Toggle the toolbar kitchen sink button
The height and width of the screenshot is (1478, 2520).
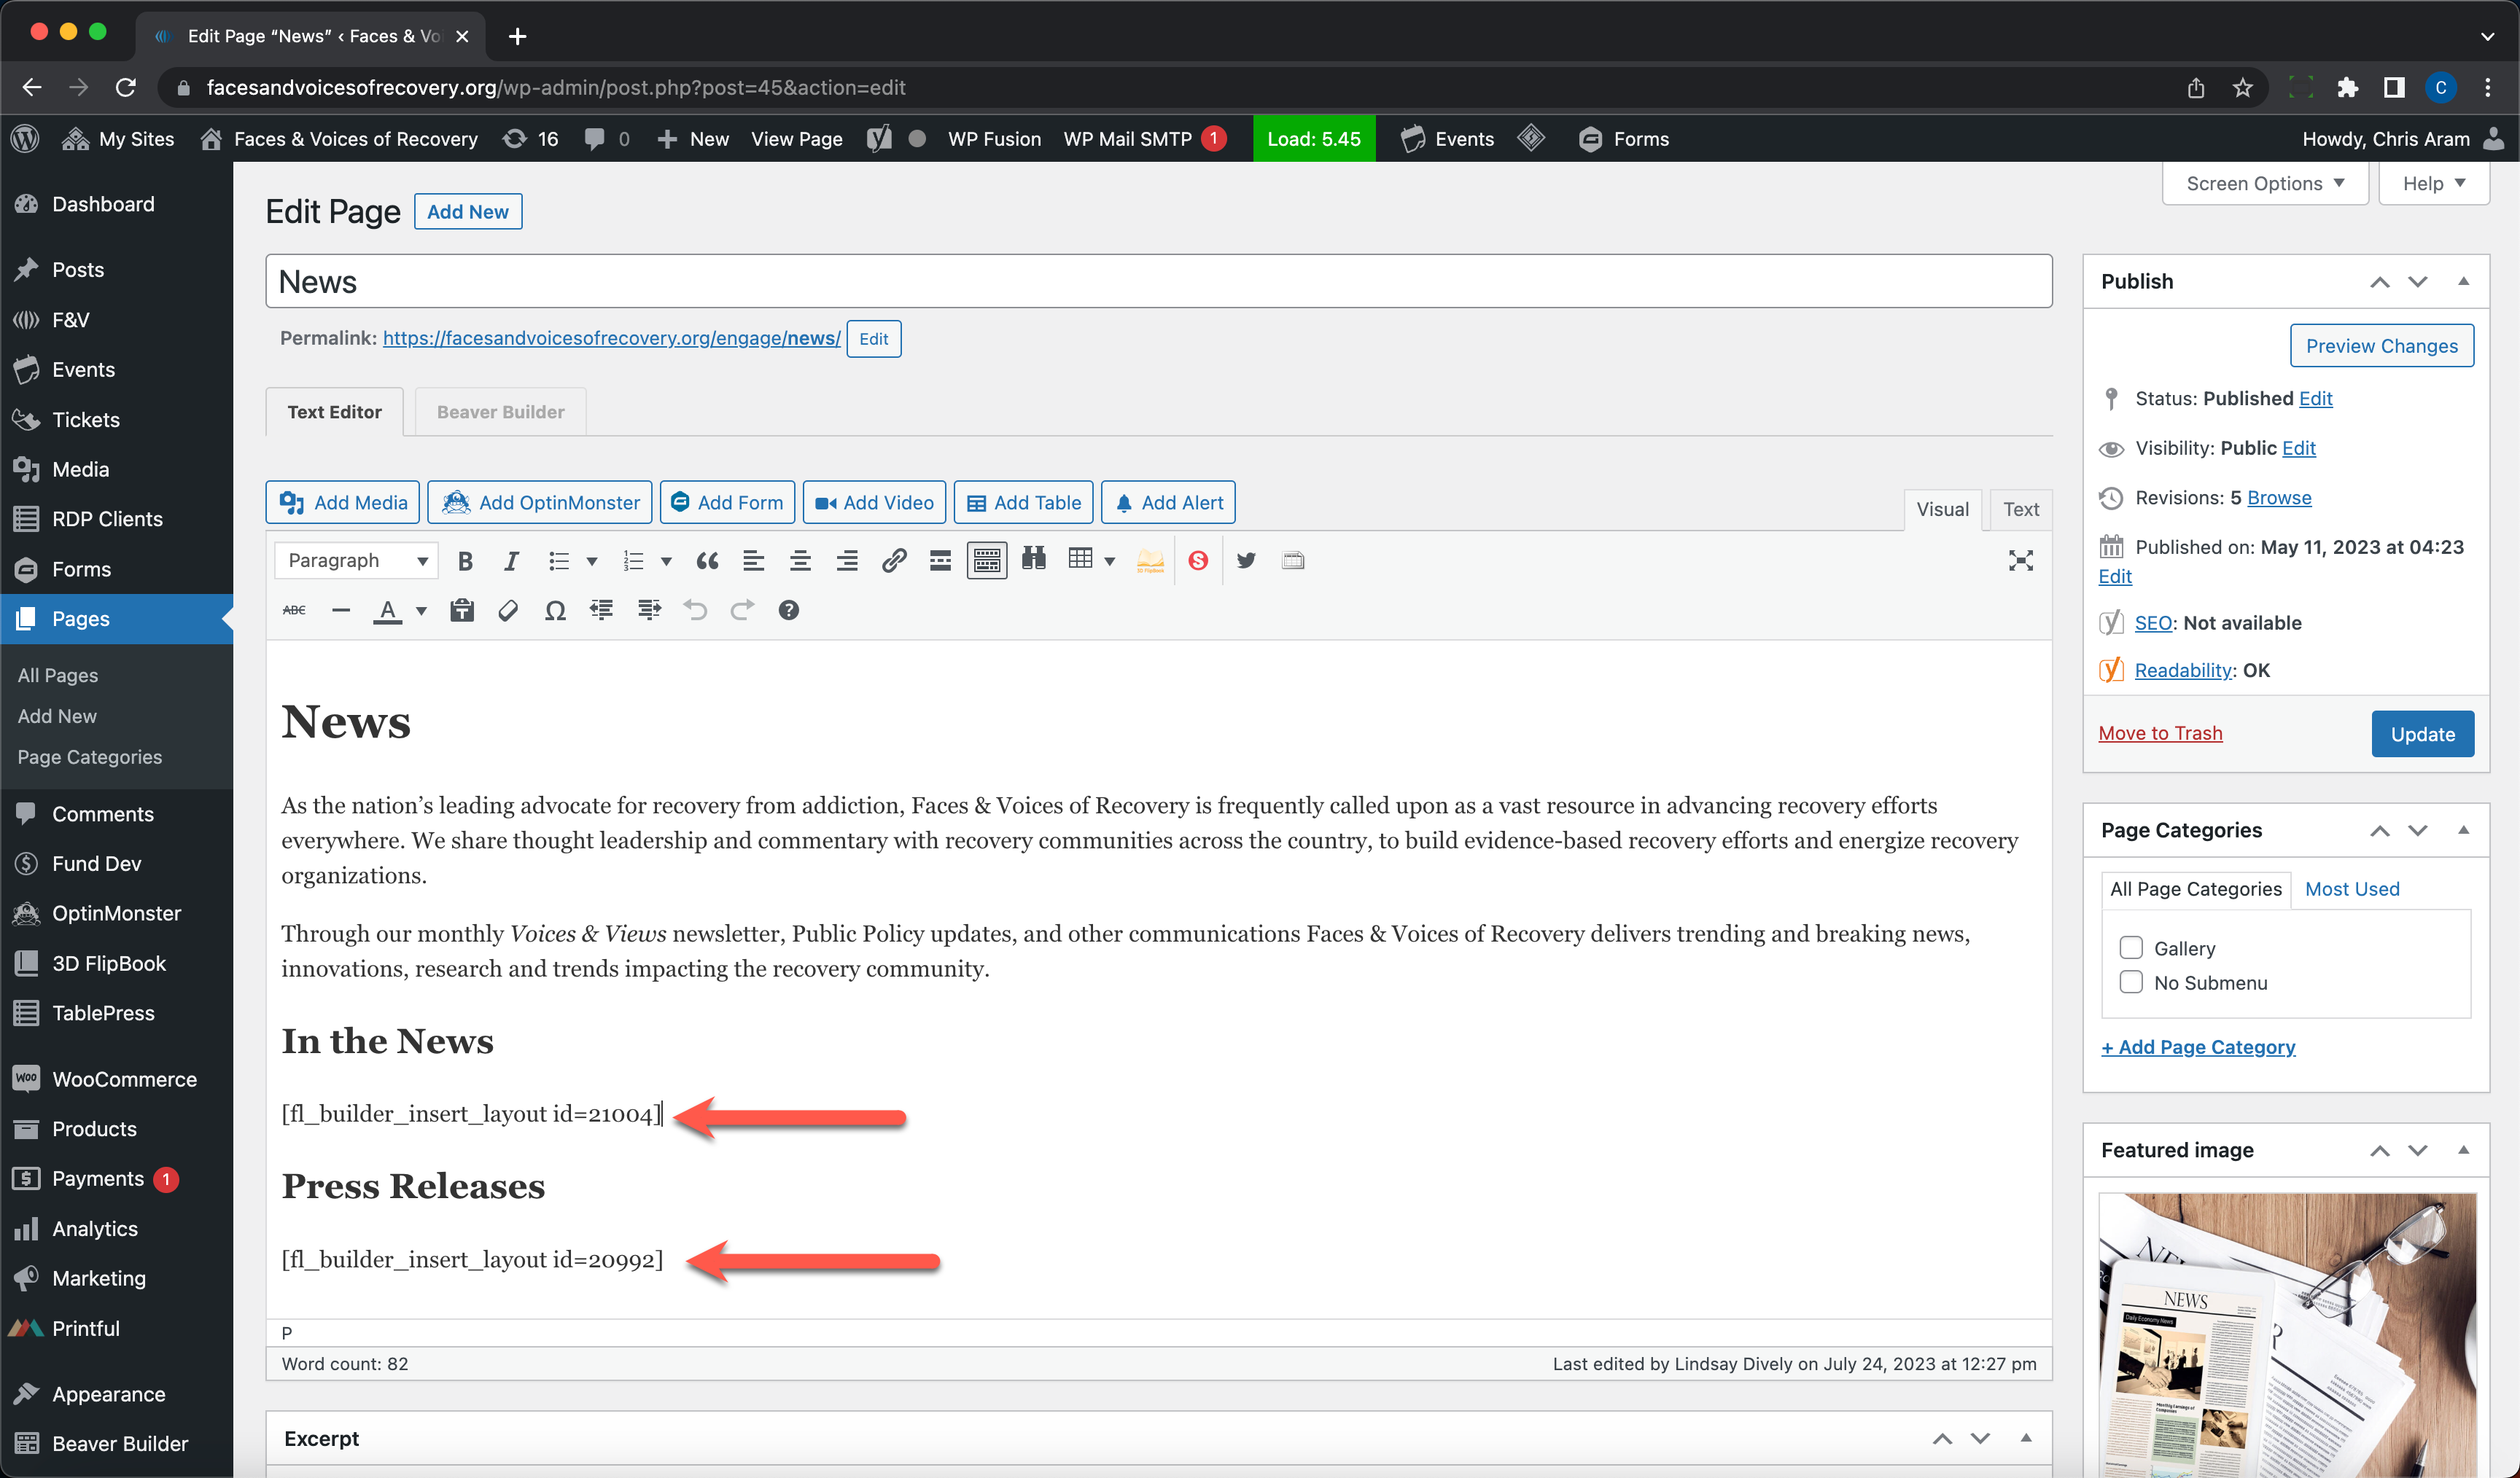pos(986,560)
